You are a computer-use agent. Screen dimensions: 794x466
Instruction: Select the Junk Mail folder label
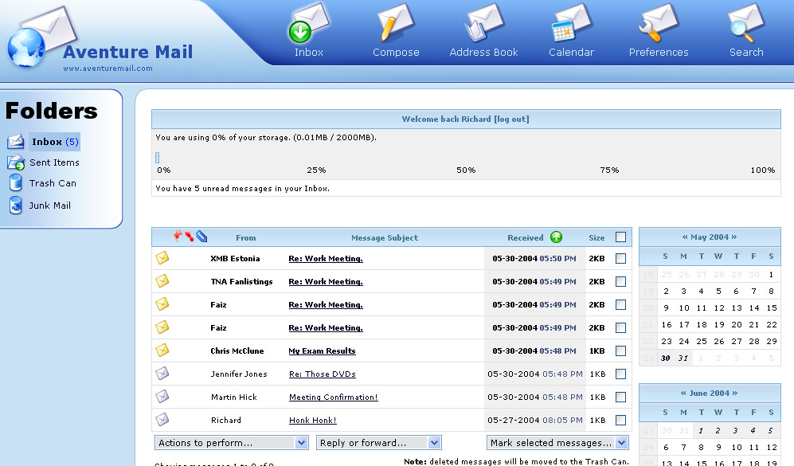(x=49, y=206)
